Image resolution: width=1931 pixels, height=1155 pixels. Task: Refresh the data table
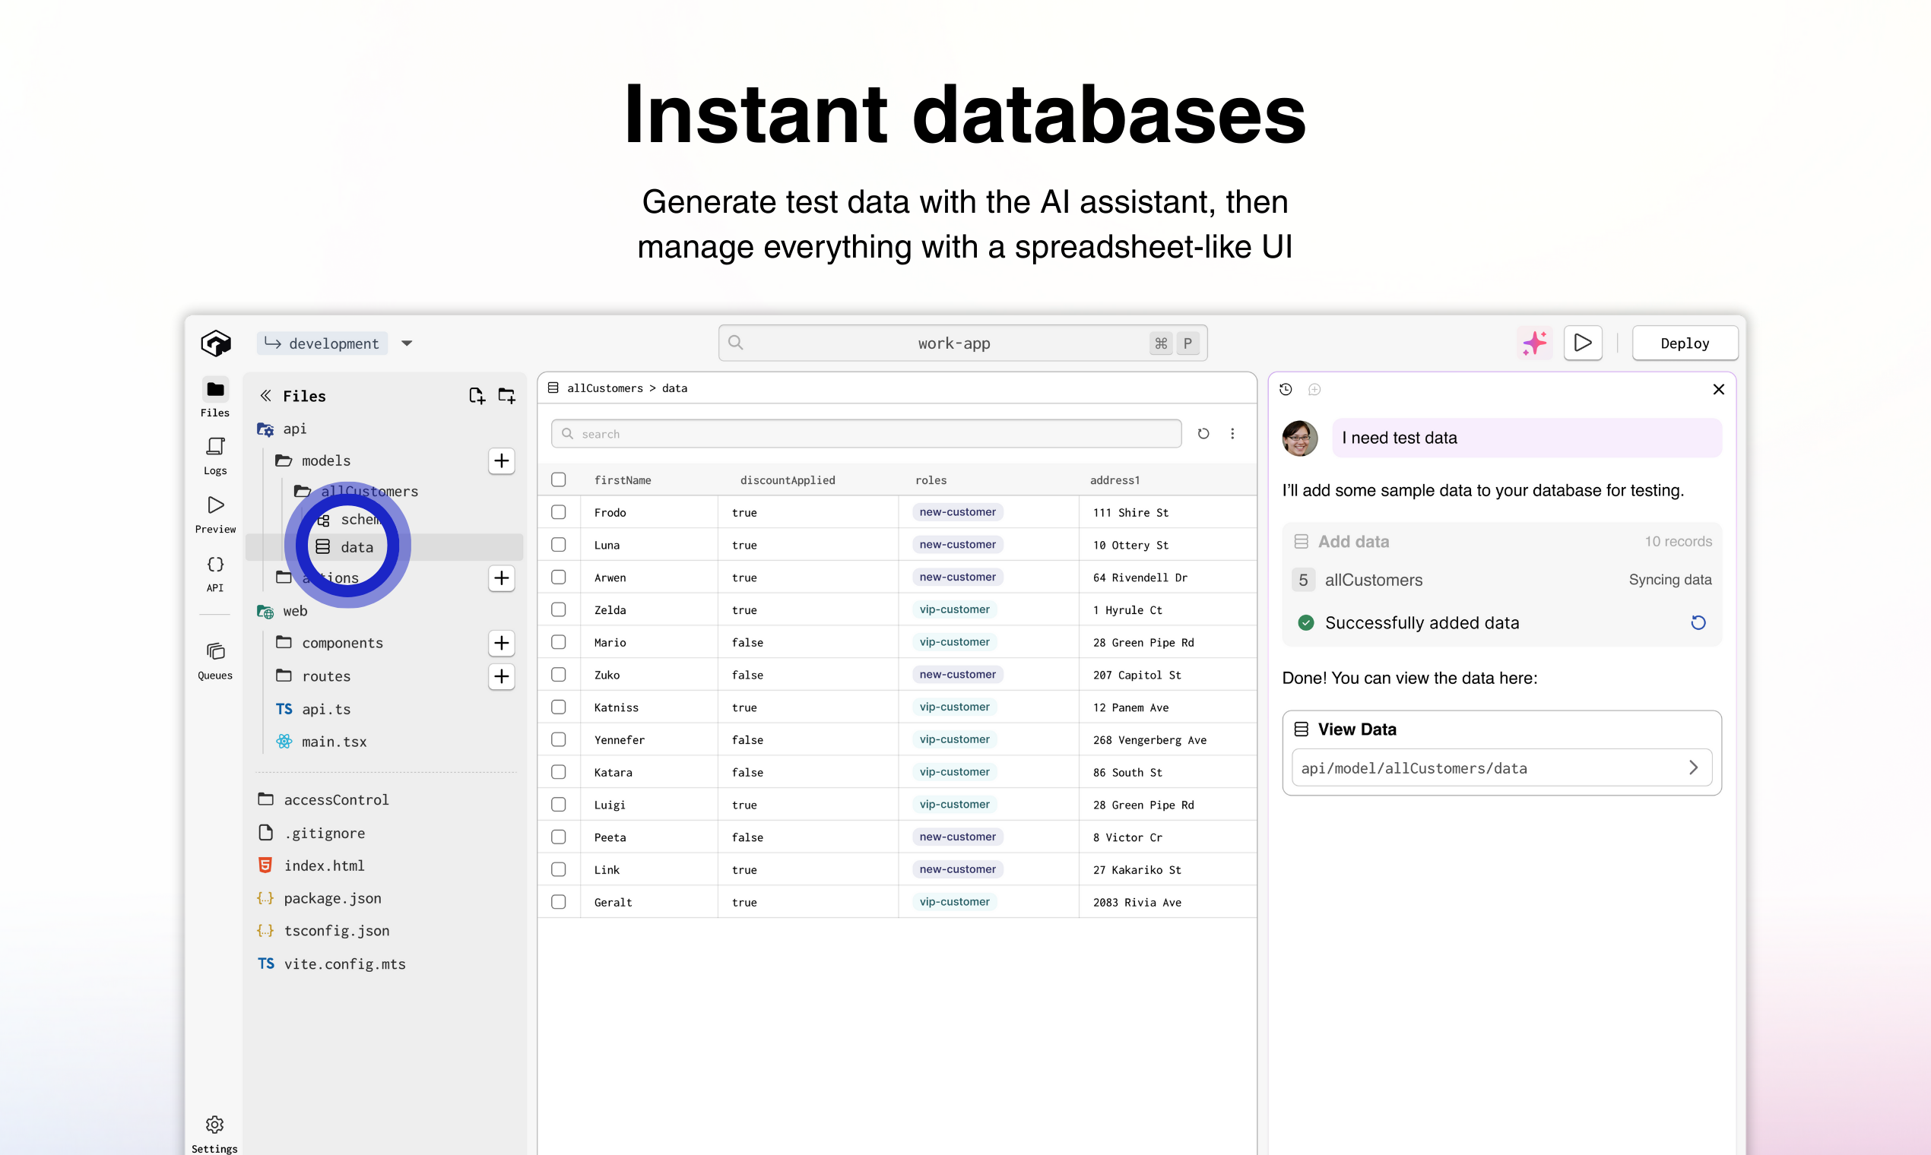pos(1203,434)
